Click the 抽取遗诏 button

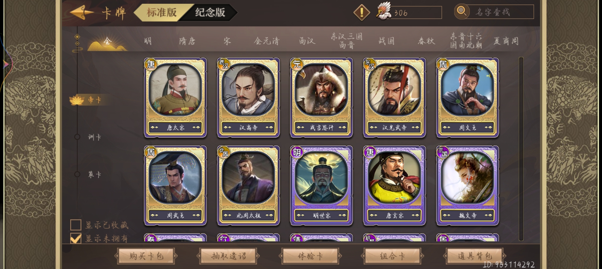[x=229, y=256]
